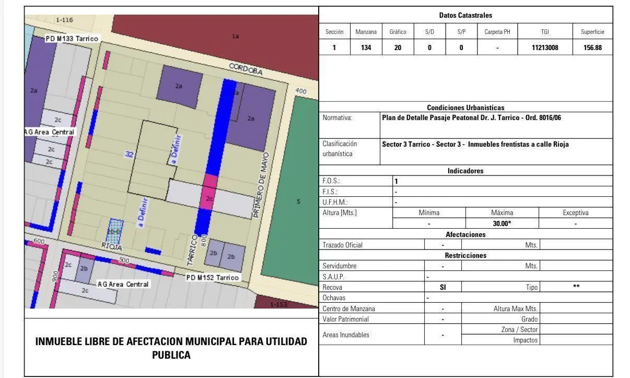Click the 'Altura [Mts.]' label
Screen dimensions: 630x378
(340, 212)
